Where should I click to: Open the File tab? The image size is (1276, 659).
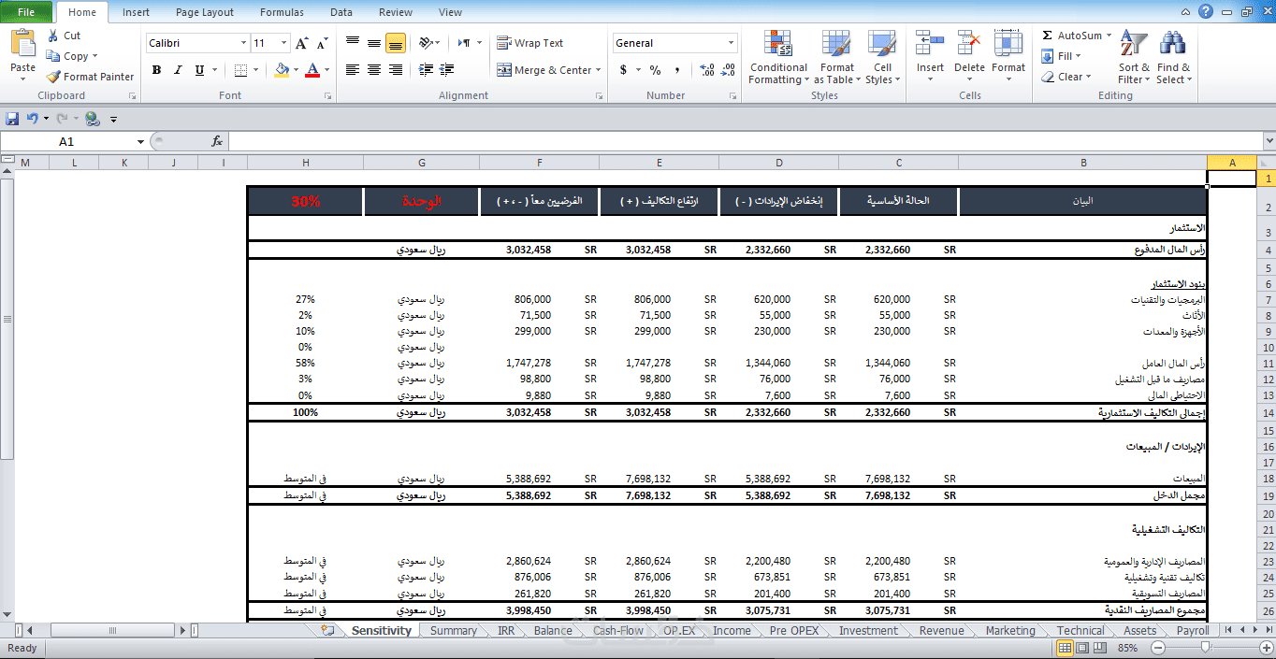point(26,12)
